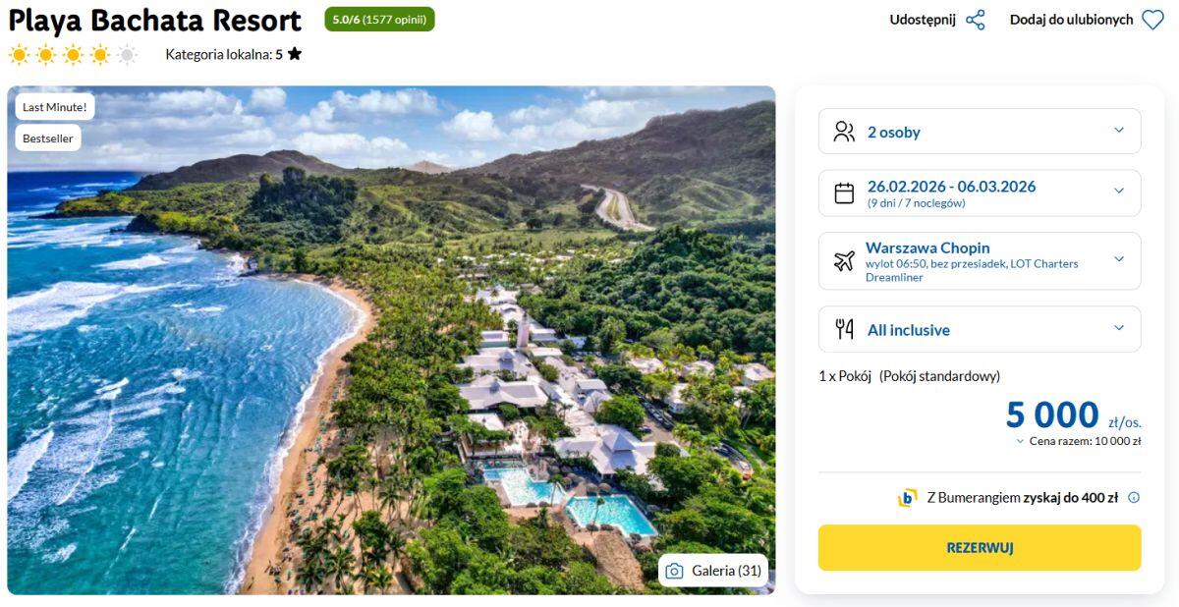The width and height of the screenshot is (1179, 607).
Task: Click the black local category star
Action: pos(295,54)
